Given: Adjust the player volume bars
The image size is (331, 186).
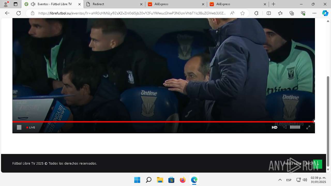Looking at the screenshot, I should coord(295,127).
